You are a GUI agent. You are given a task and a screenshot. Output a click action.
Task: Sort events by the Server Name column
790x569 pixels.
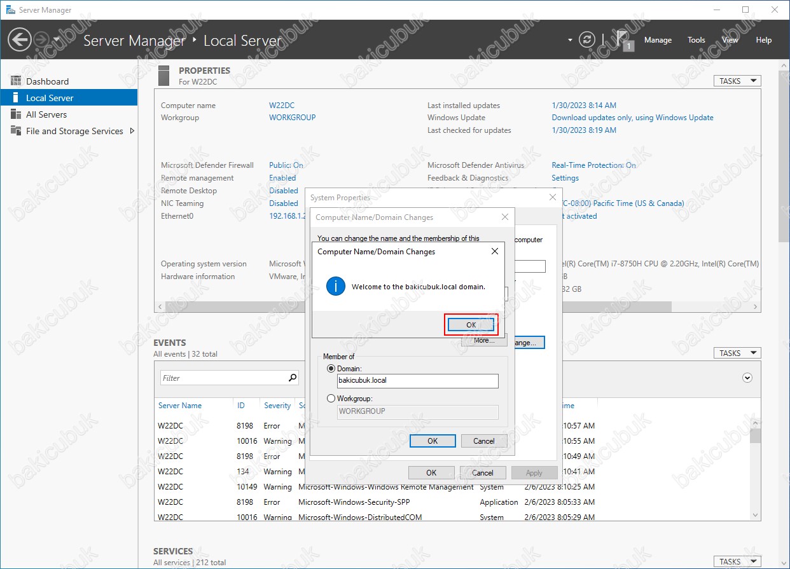point(180,406)
